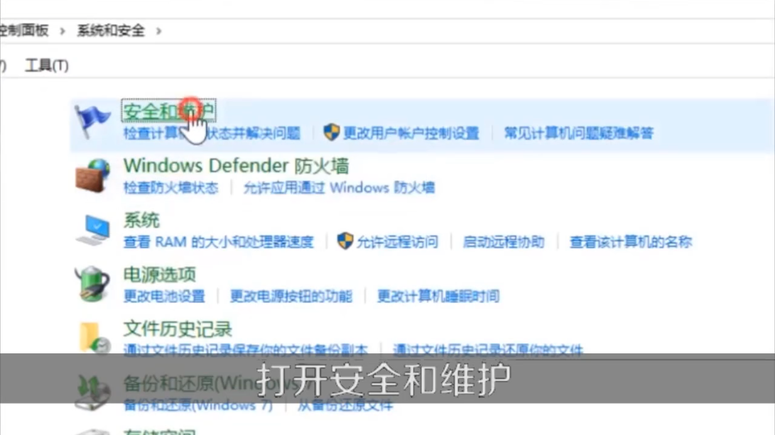Click the System computer monitor icon

point(93,230)
